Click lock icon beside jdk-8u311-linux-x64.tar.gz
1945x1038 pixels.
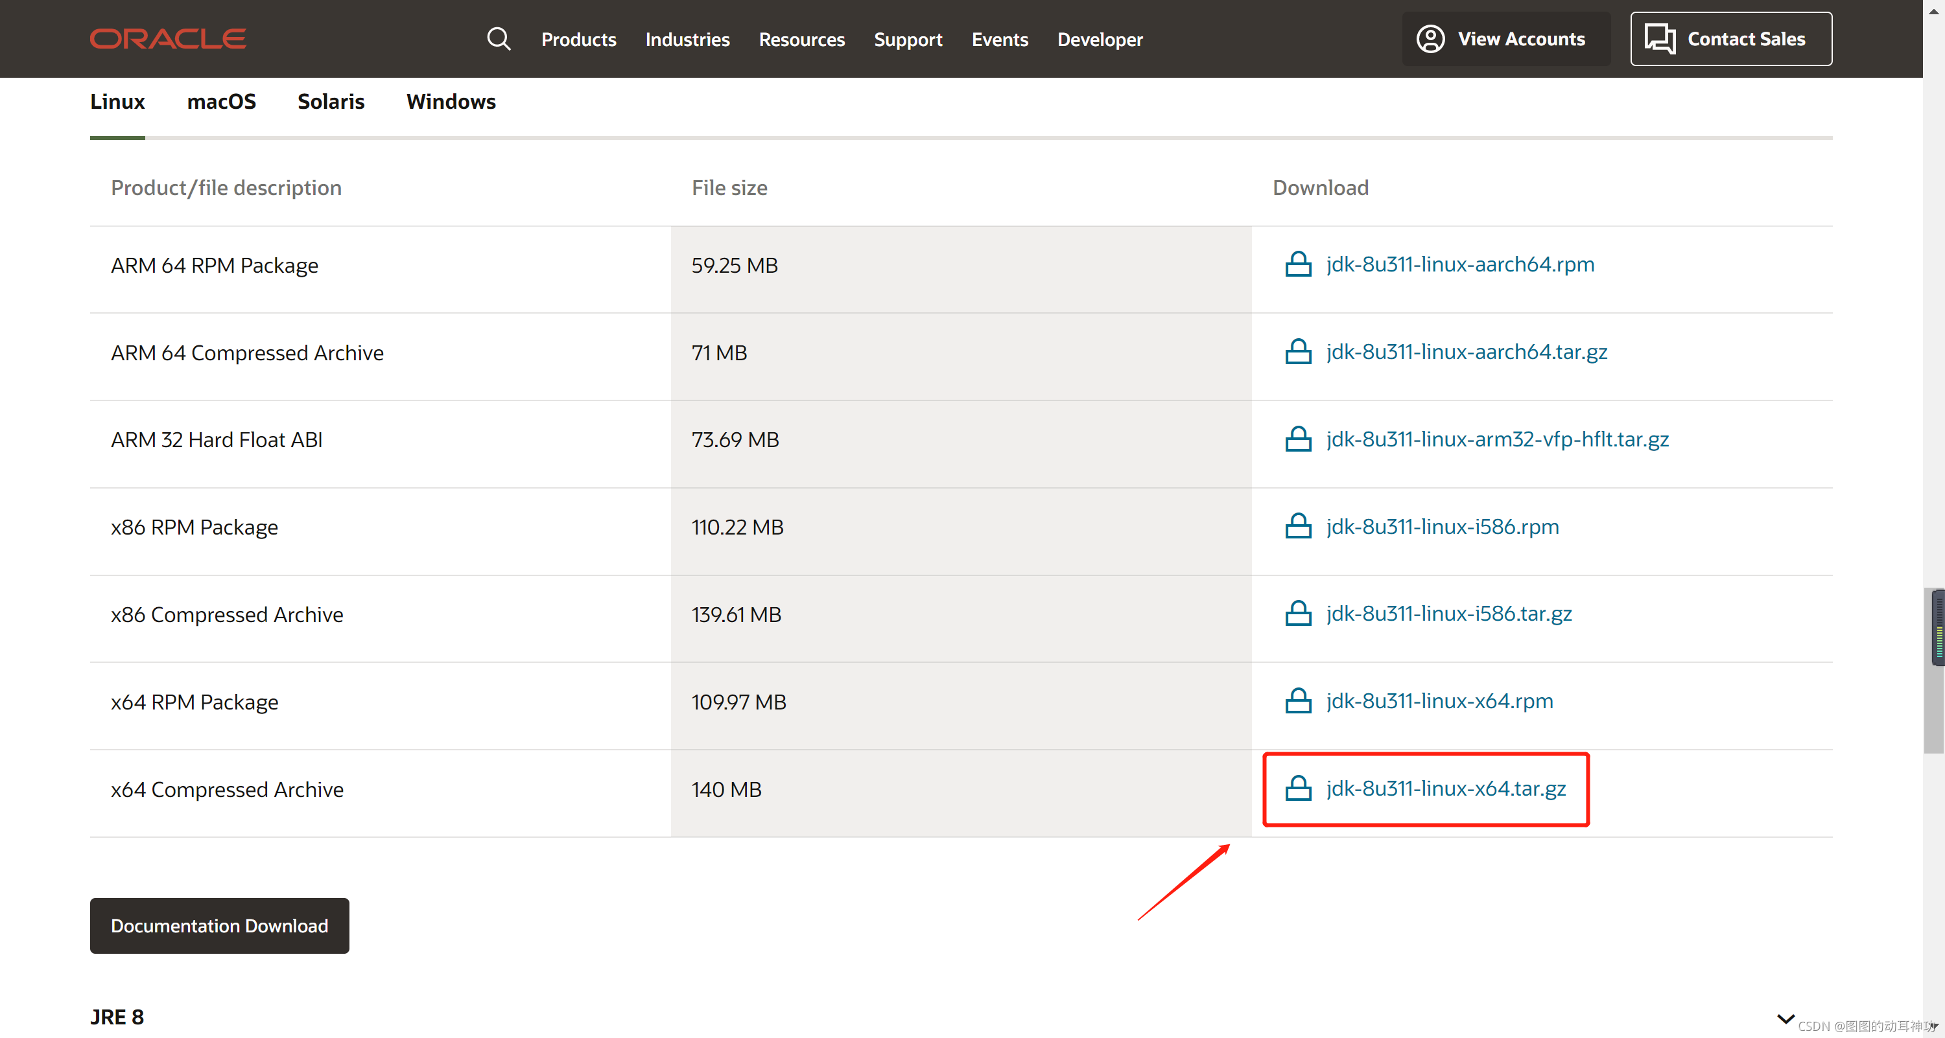pyautogui.click(x=1298, y=789)
